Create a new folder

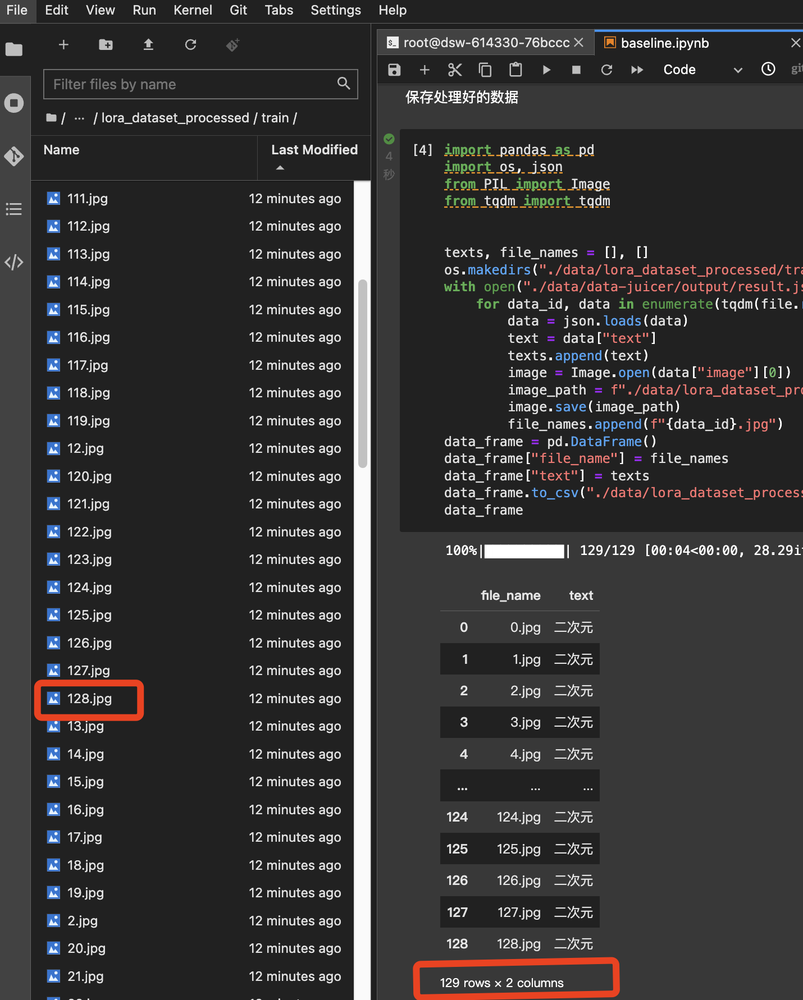coord(106,44)
